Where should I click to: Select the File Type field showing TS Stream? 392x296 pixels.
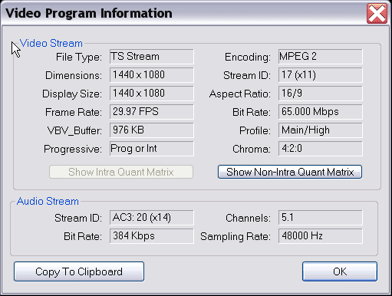click(x=152, y=57)
